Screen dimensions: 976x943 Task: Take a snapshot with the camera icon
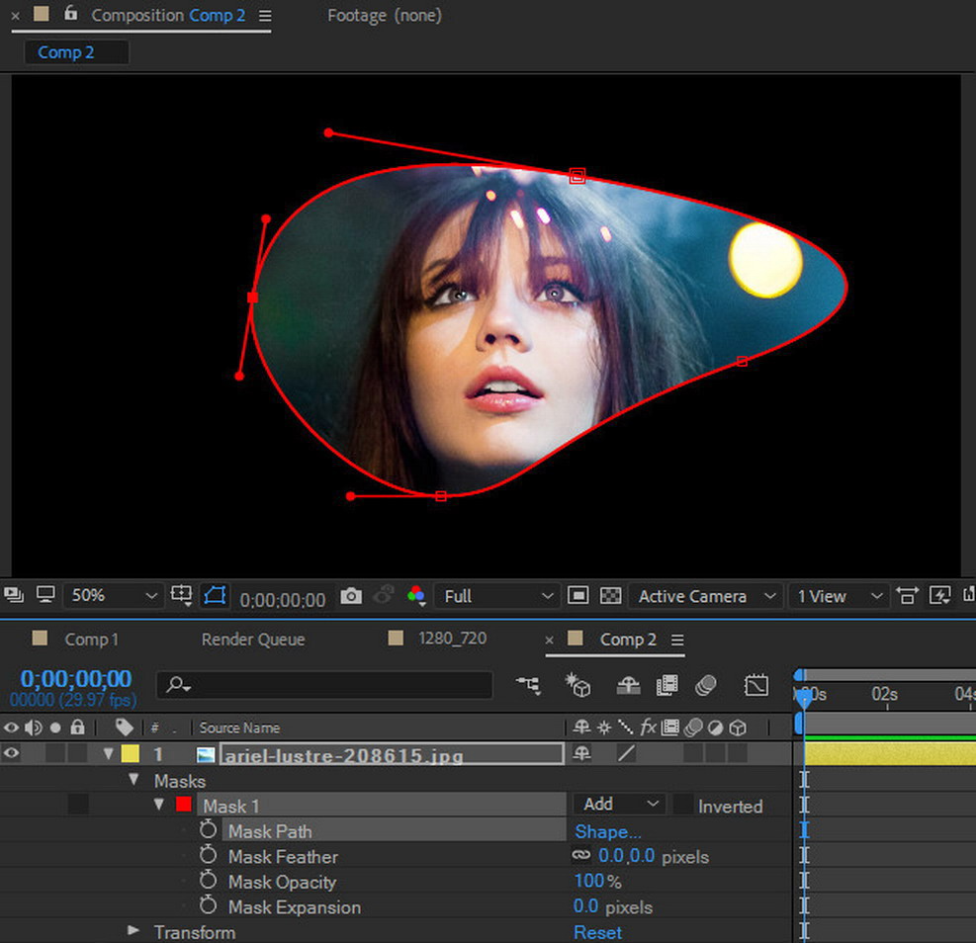[351, 596]
